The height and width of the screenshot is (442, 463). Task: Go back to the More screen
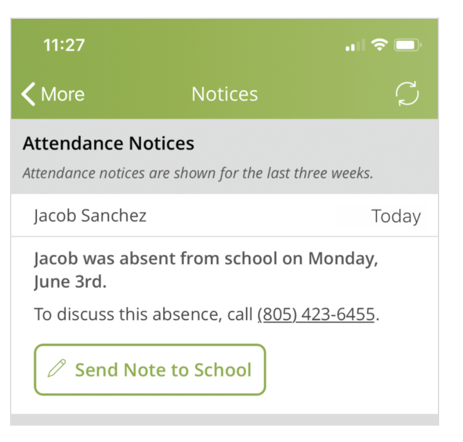click(x=53, y=94)
